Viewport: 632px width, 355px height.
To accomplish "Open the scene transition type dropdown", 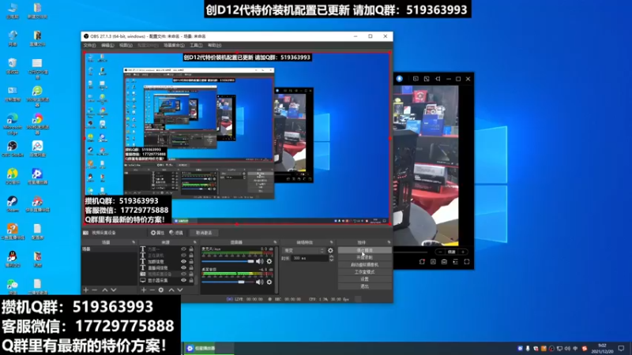I will click(x=304, y=250).
